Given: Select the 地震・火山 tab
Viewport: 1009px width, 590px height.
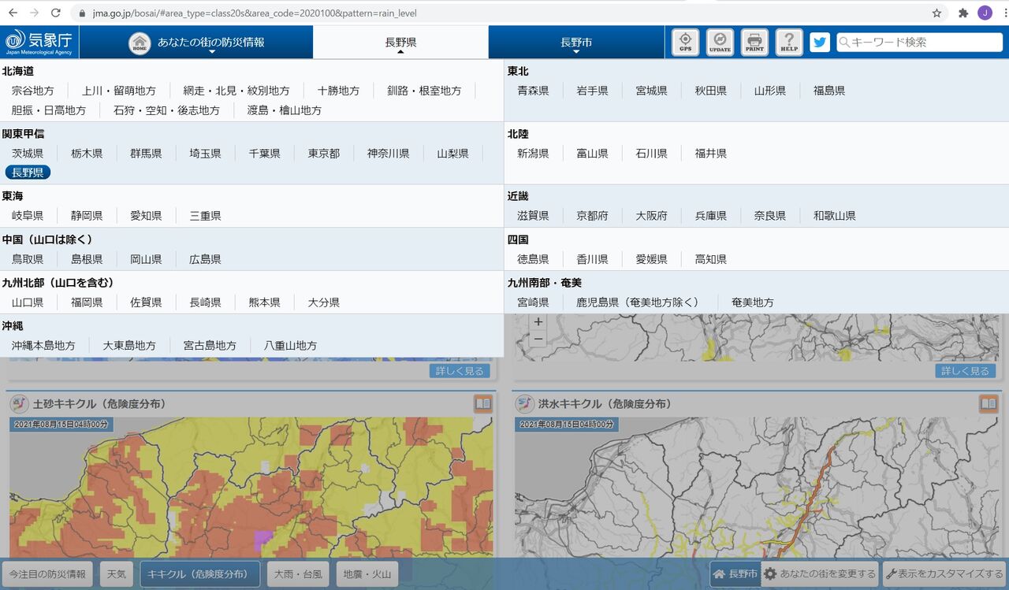Looking at the screenshot, I should coord(367,574).
